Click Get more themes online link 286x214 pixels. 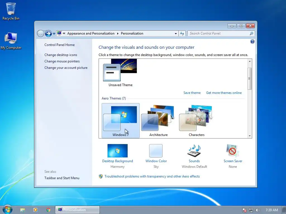(224, 93)
